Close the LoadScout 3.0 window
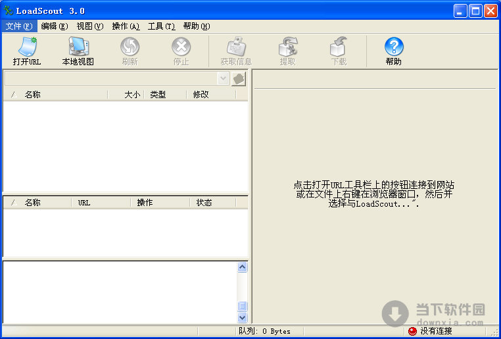Viewport: 501px width, 339px height. tap(490, 11)
